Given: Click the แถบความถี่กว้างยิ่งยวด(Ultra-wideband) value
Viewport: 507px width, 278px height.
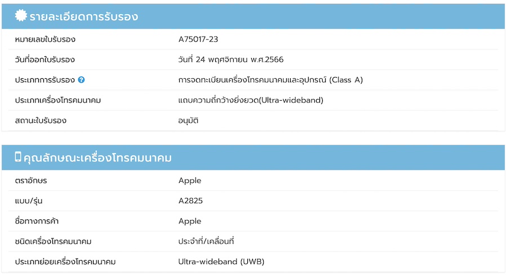Looking at the screenshot, I should coord(251,100).
